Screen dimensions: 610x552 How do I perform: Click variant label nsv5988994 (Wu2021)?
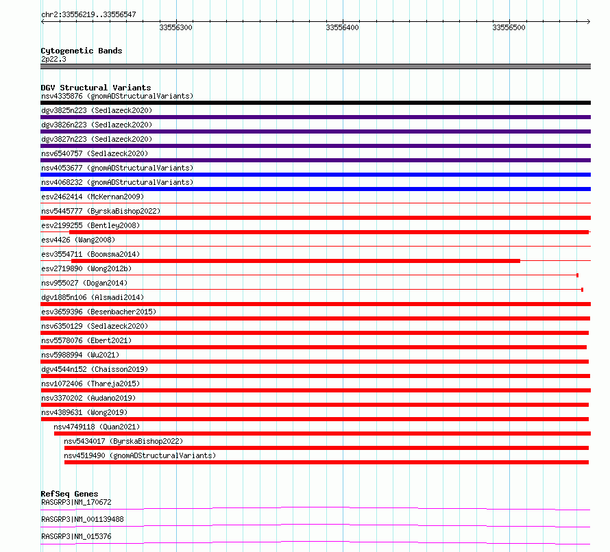(80, 355)
